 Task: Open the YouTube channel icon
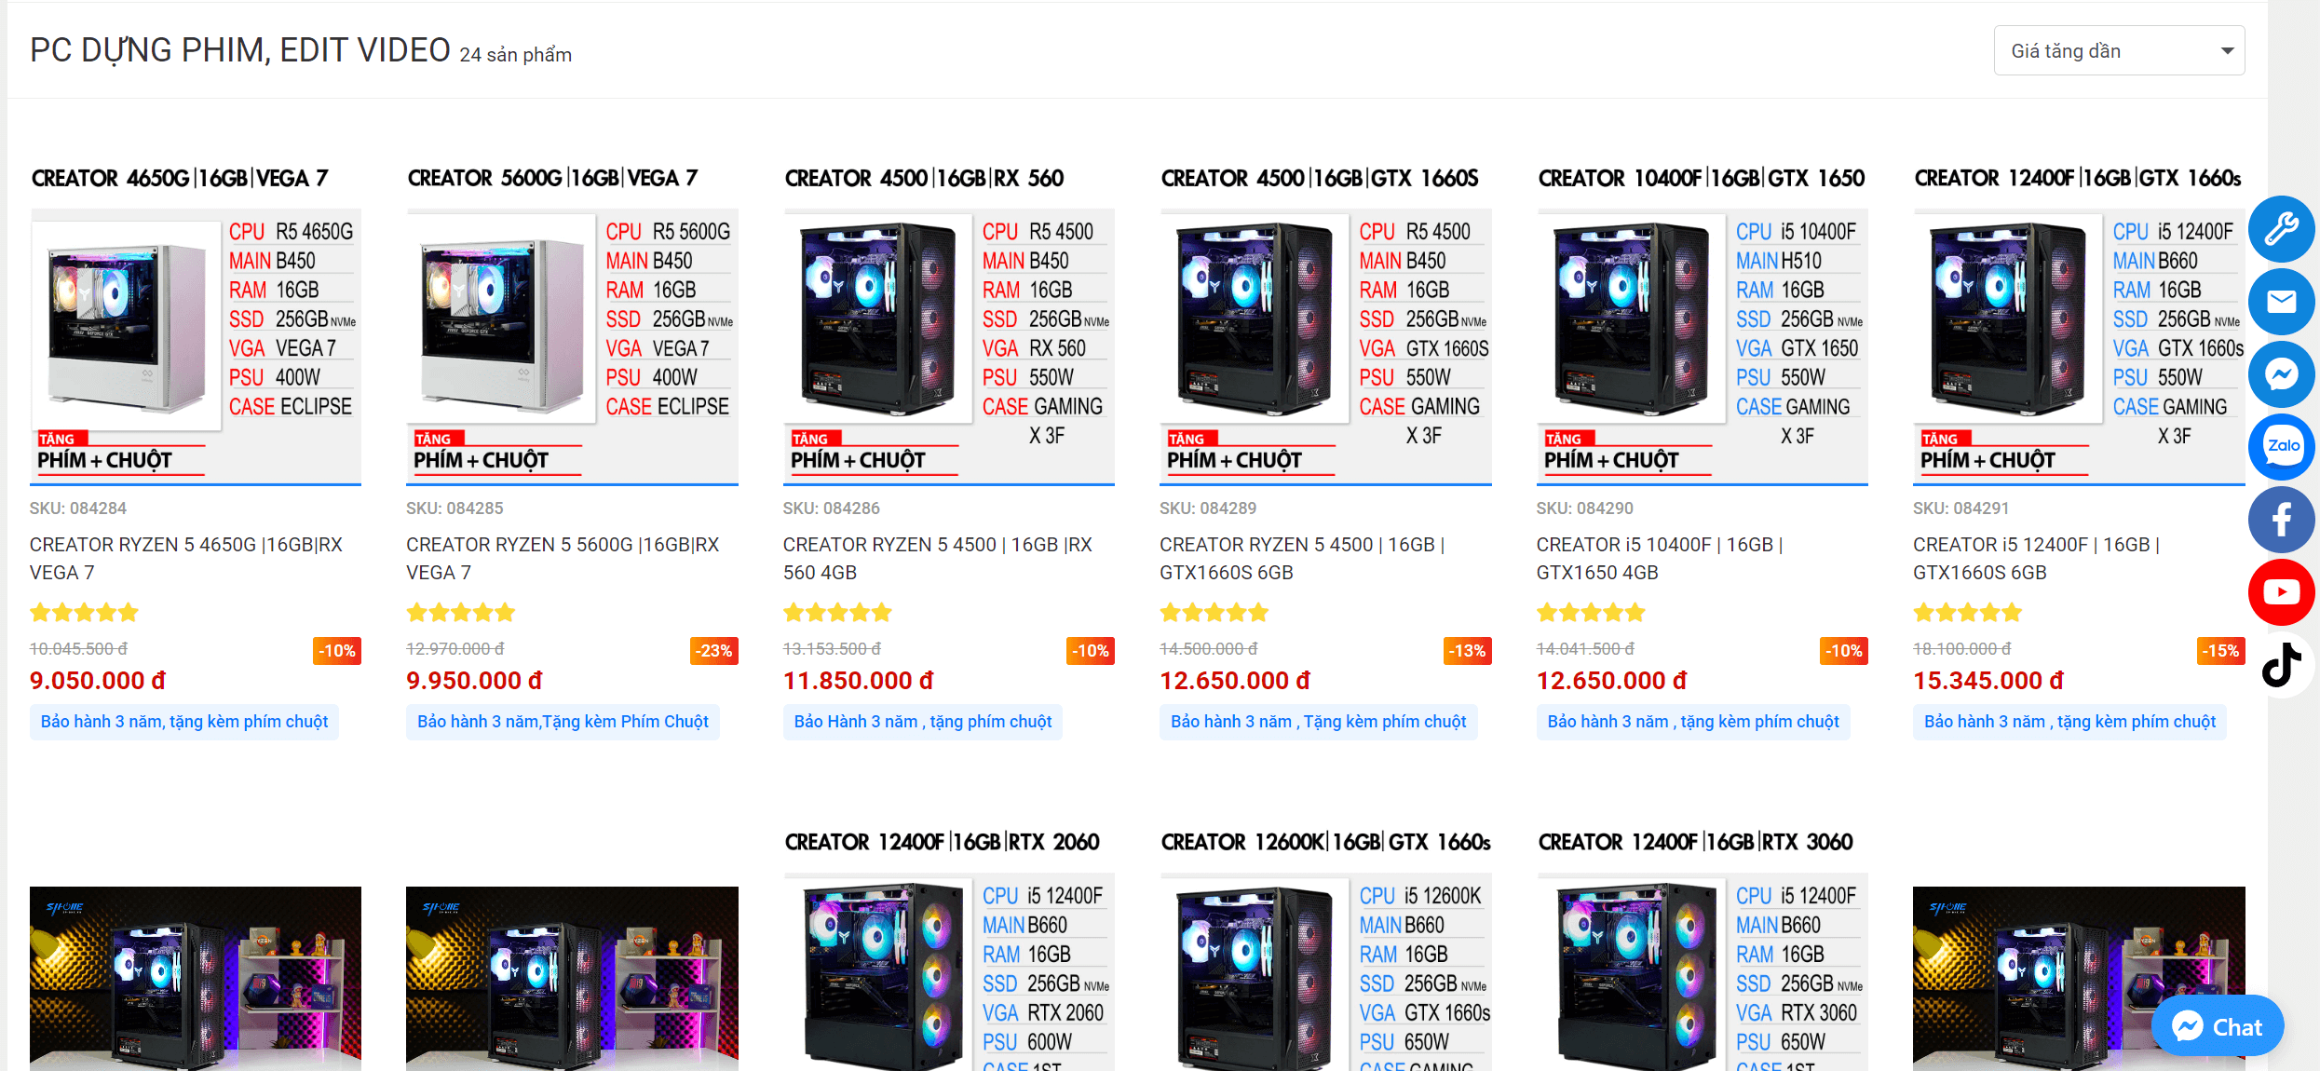pyautogui.click(x=2281, y=592)
